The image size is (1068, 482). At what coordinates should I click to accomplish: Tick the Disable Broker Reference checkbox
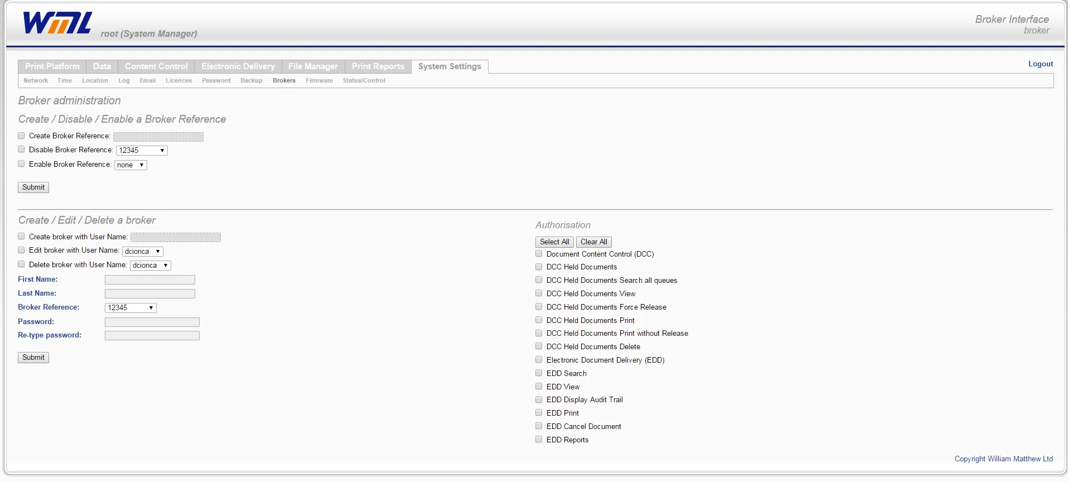click(21, 150)
